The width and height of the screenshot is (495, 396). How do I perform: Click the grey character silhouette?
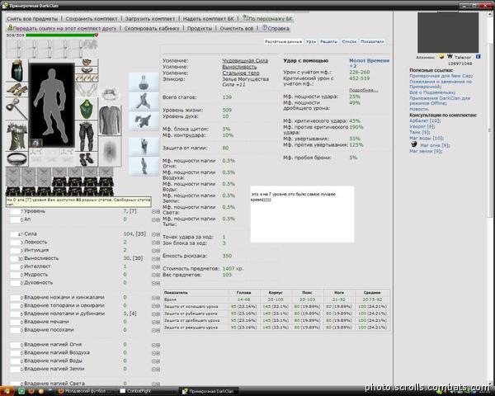pyautogui.click(x=51, y=105)
